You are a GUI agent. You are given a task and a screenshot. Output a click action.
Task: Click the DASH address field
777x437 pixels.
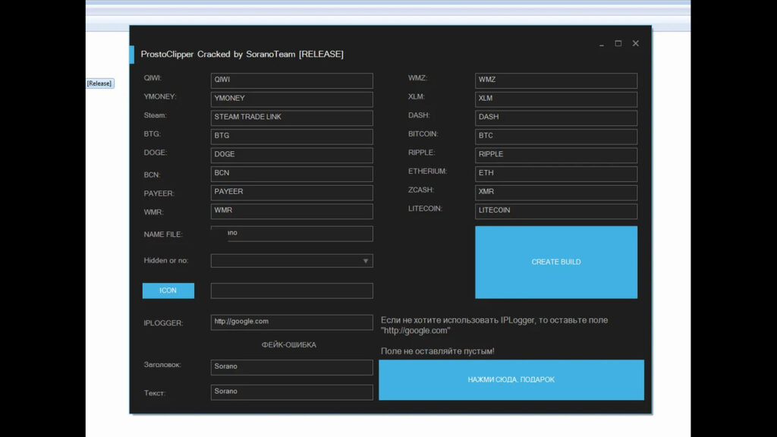(x=556, y=118)
